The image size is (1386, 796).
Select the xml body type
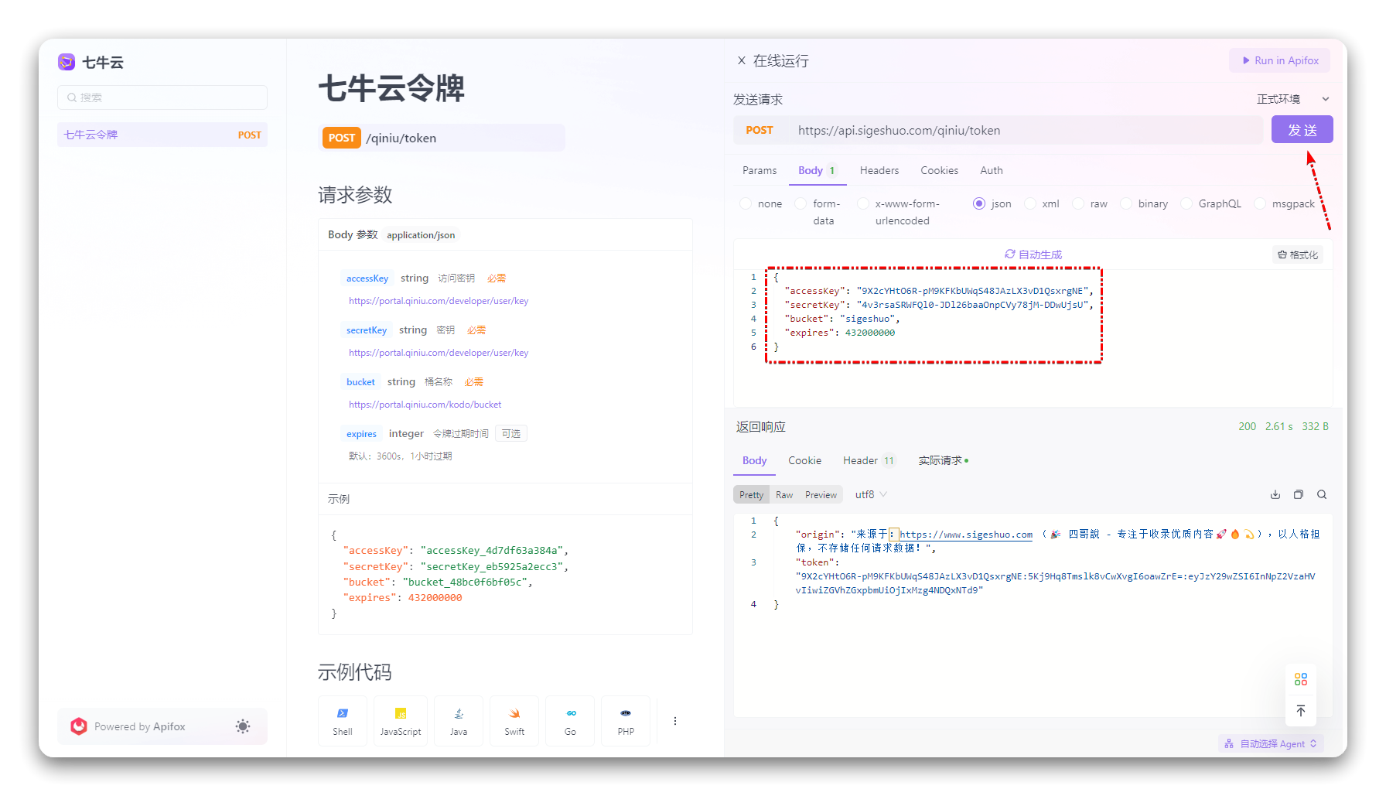(1030, 203)
